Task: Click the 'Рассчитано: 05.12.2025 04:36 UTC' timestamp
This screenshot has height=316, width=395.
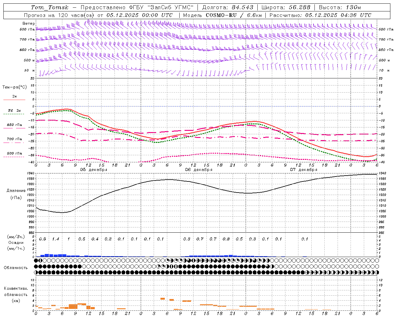Action: point(320,15)
